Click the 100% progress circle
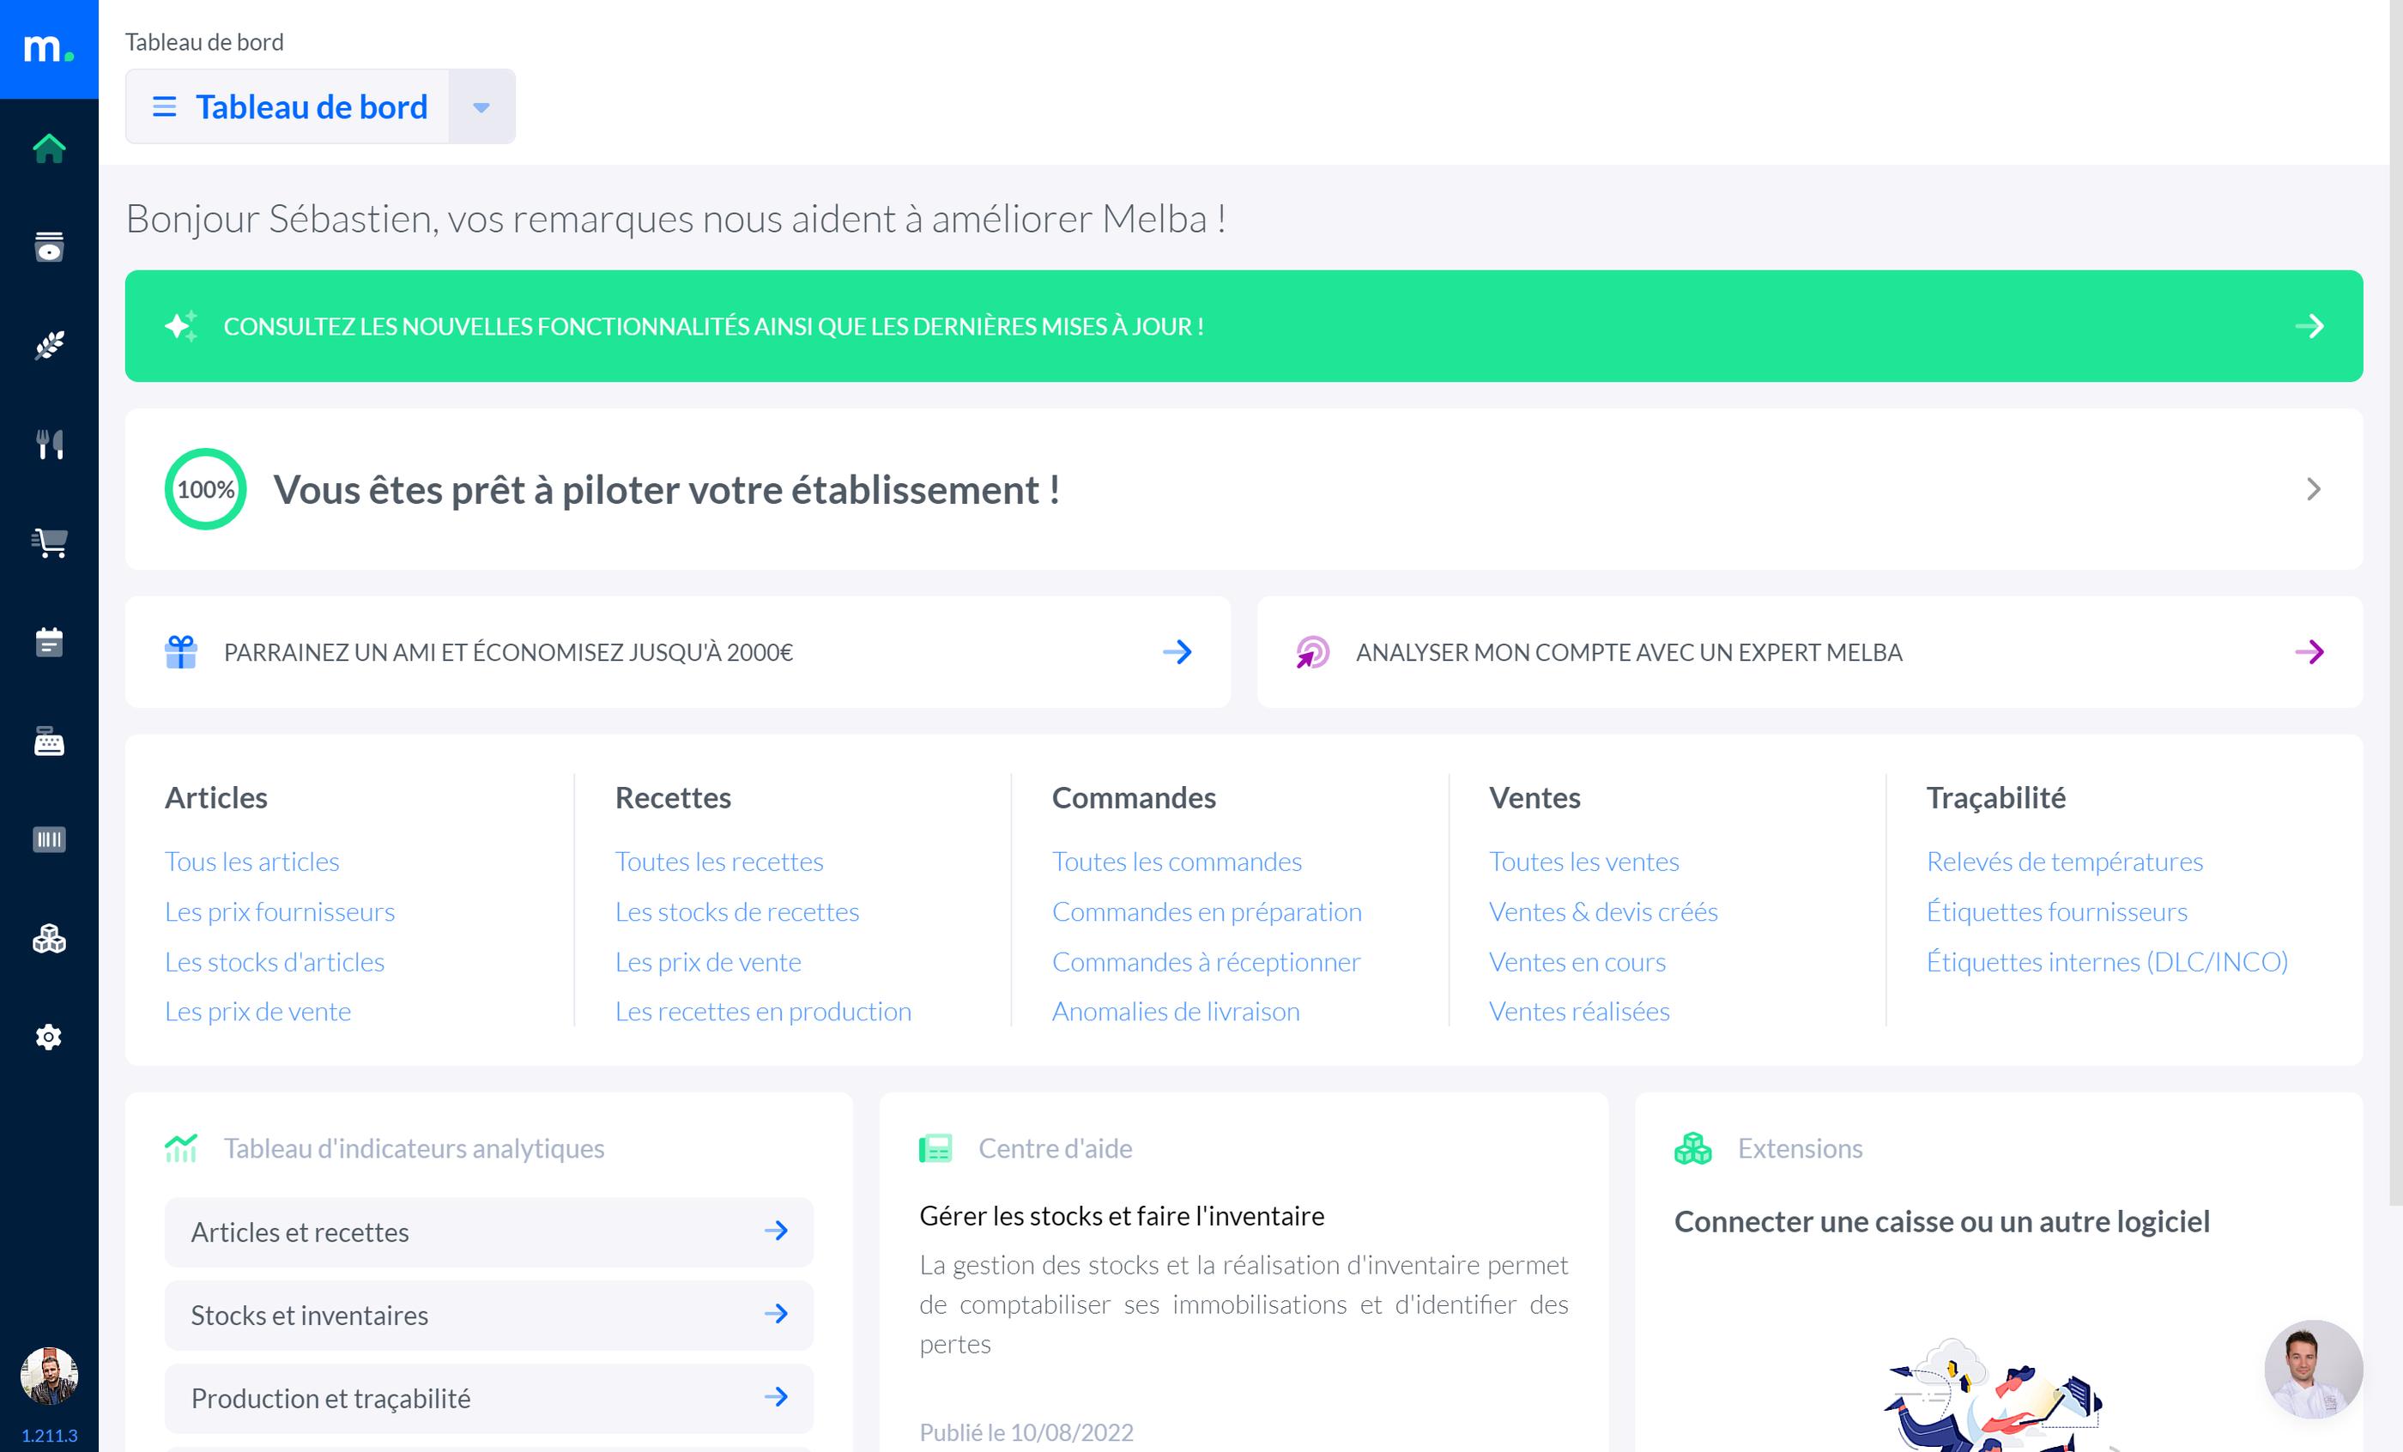Image resolution: width=2403 pixels, height=1452 pixels. click(x=206, y=488)
